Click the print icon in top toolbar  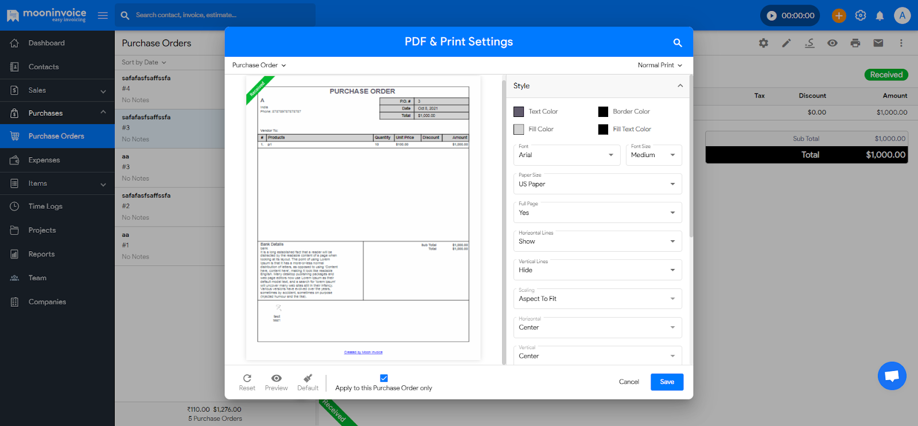(855, 43)
